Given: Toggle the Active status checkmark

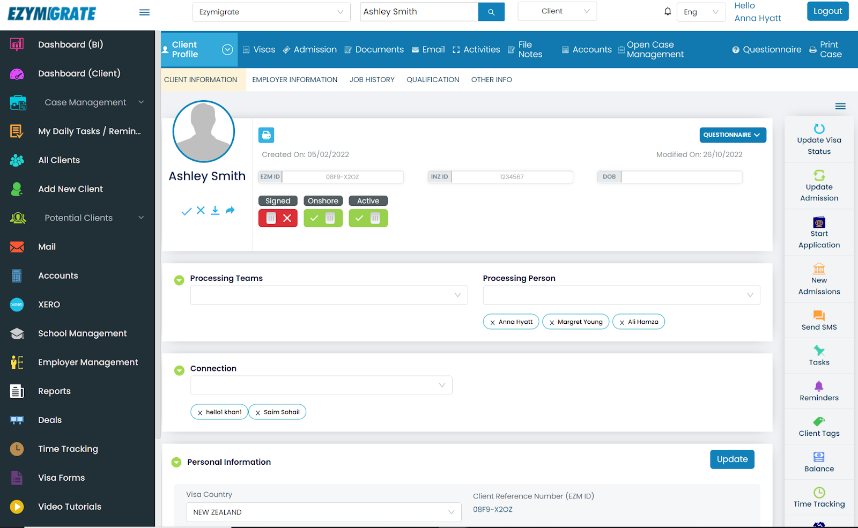Looking at the screenshot, I should [359, 218].
